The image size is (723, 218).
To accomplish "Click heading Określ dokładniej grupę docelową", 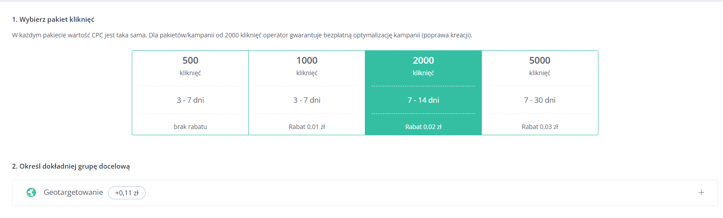I will tap(71, 166).
